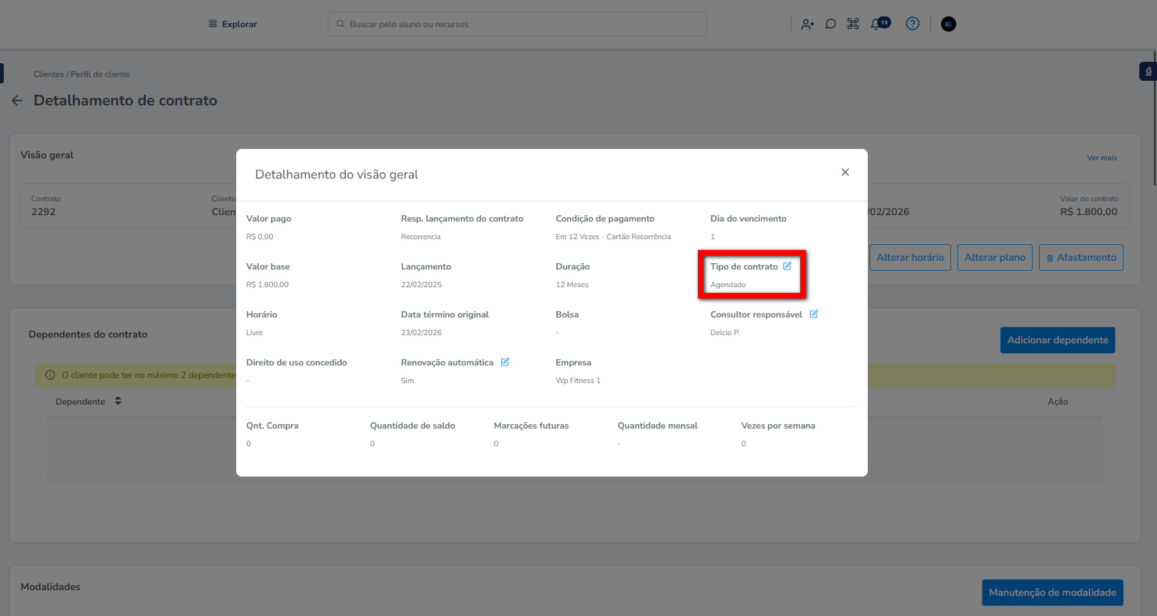Edit the Tipo de contrato field
Viewport: 1157px width, 616px height.
click(787, 266)
